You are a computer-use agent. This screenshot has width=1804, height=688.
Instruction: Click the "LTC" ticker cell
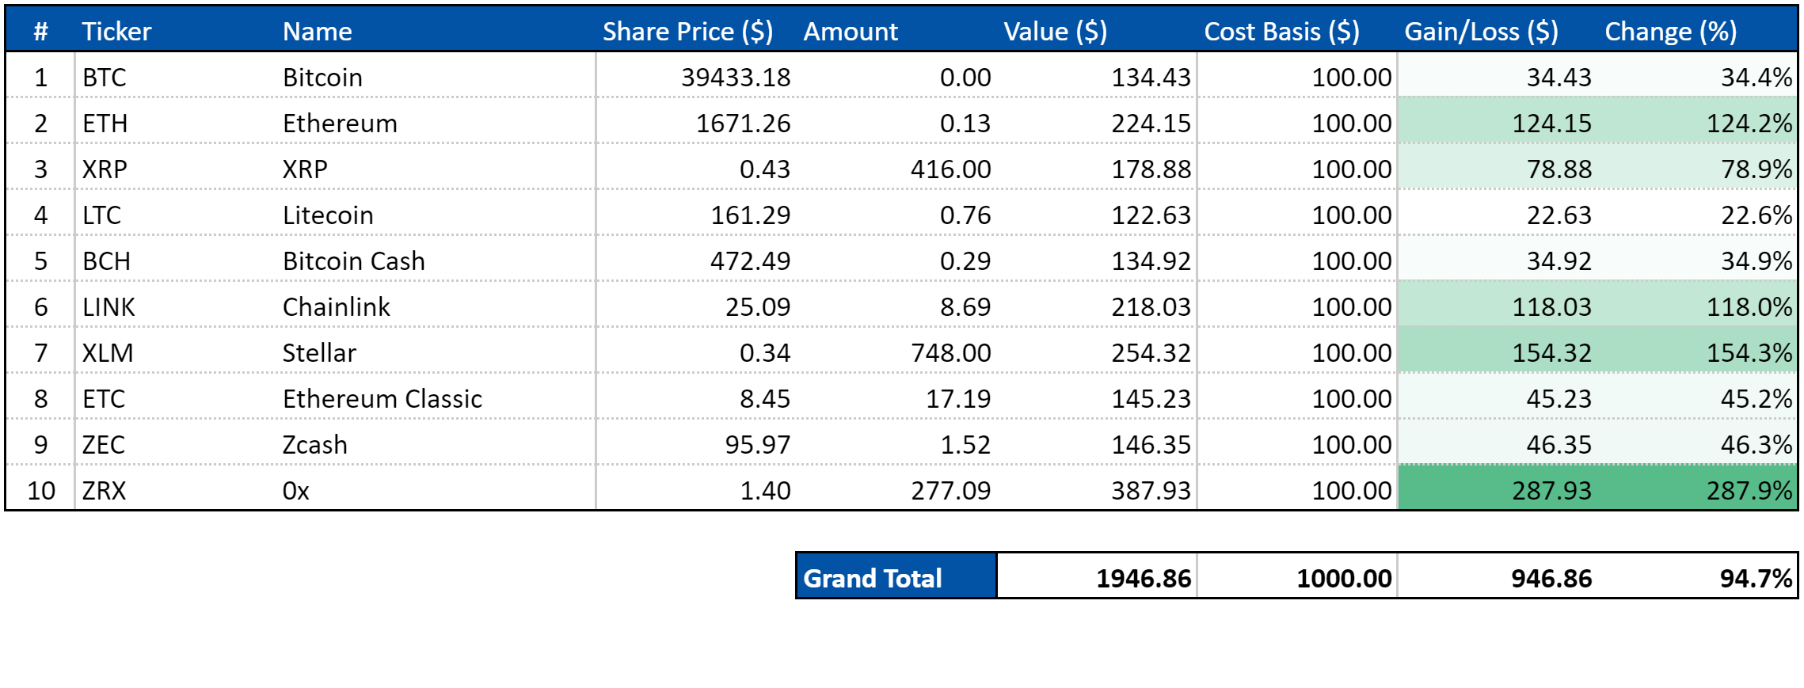(102, 215)
